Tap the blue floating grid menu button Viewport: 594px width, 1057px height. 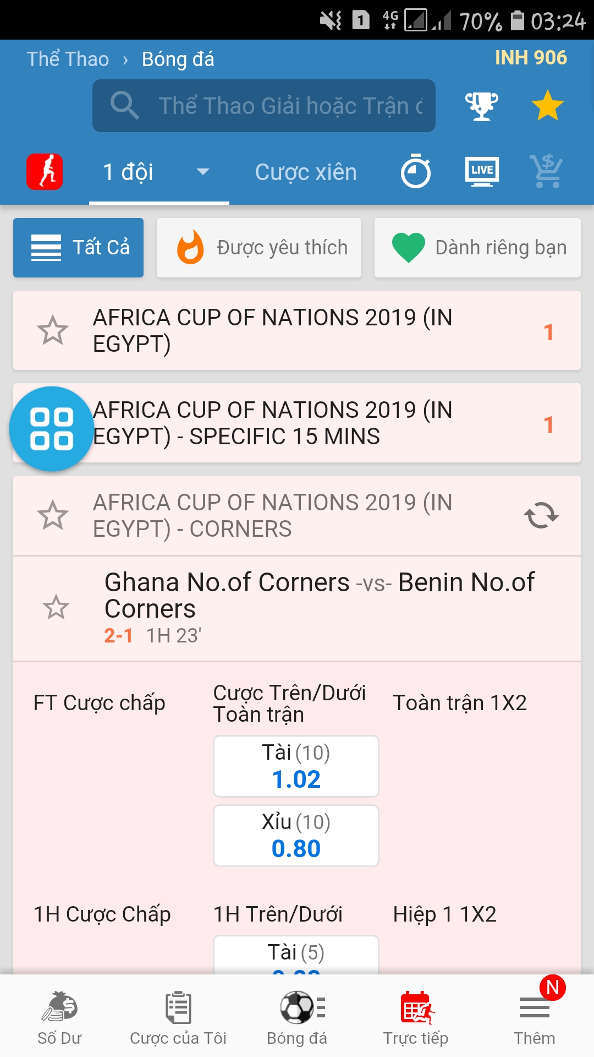52,429
